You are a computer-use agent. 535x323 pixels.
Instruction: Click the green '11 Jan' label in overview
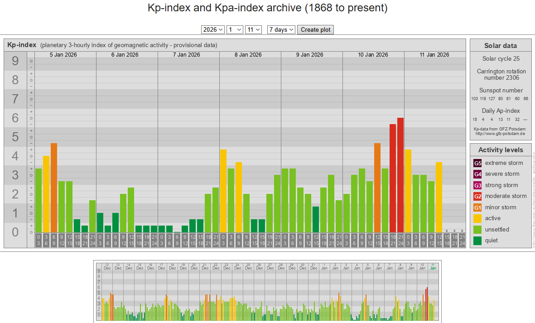point(433,266)
